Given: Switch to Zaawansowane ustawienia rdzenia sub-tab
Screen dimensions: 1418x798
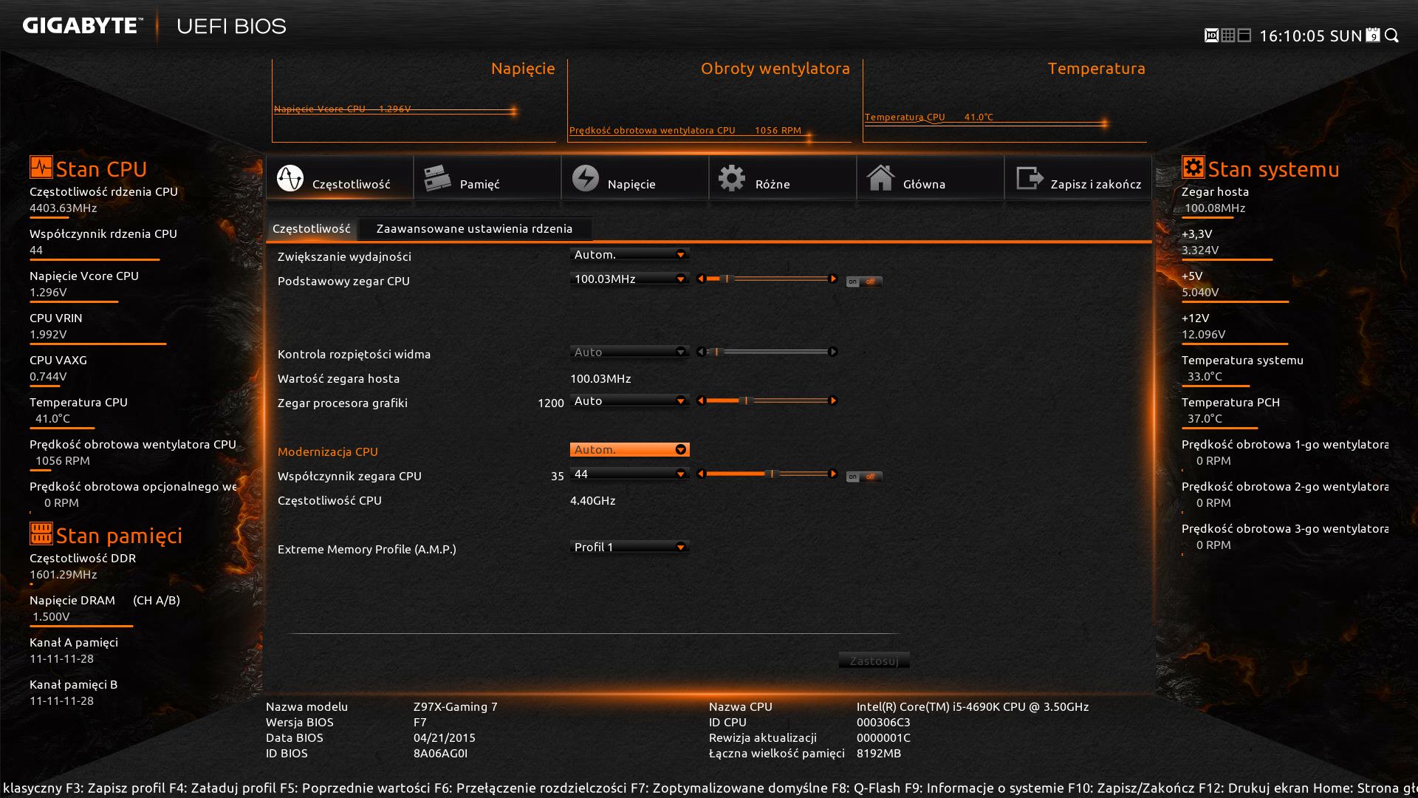Looking at the screenshot, I should click(x=474, y=229).
